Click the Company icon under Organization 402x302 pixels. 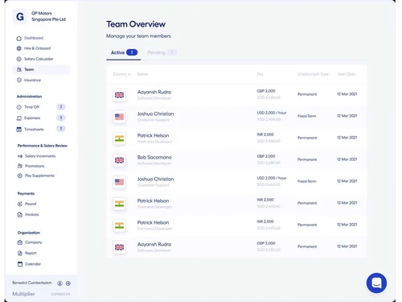click(x=20, y=242)
